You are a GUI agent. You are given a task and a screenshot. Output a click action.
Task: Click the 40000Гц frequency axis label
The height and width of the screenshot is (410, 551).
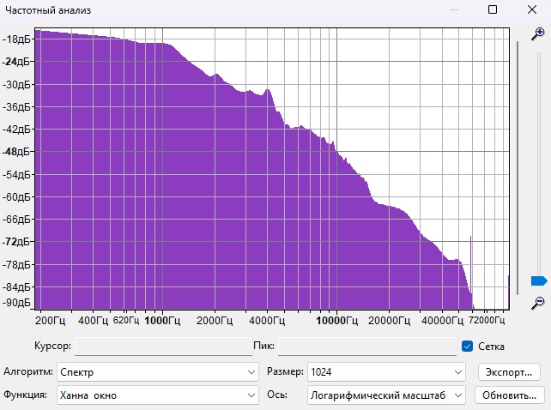442,321
